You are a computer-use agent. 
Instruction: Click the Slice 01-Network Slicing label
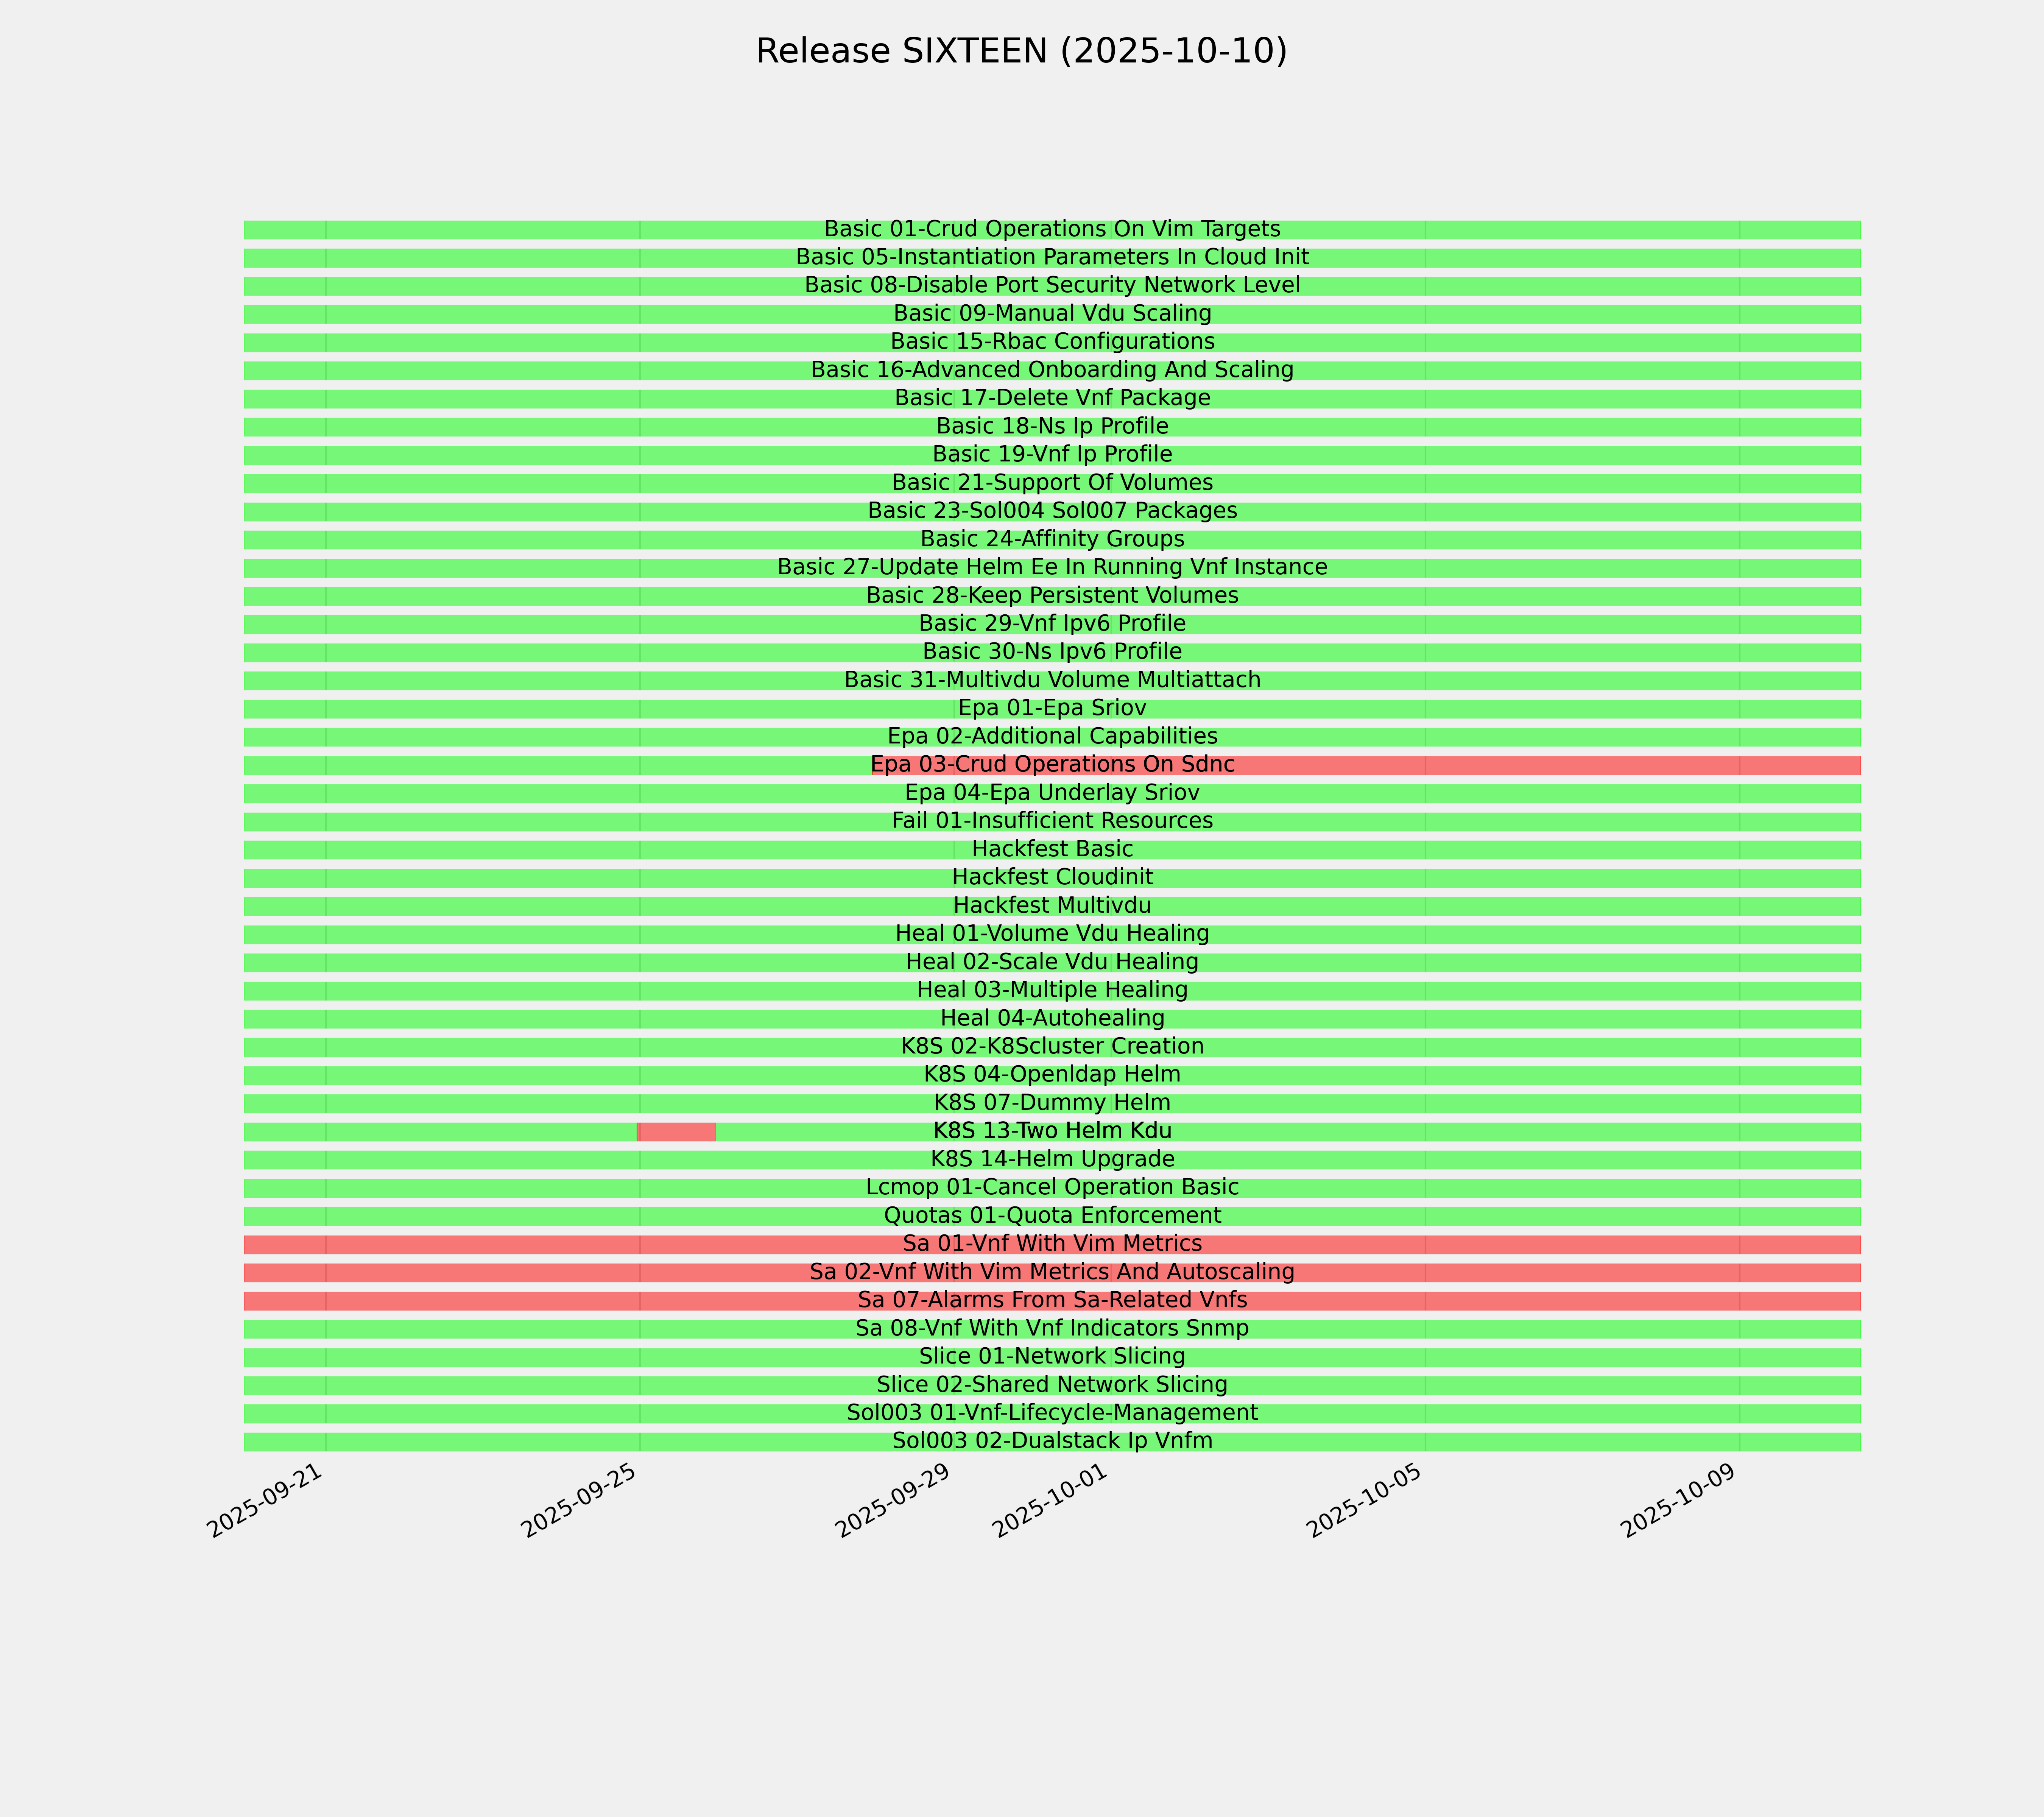pos(1052,1357)
